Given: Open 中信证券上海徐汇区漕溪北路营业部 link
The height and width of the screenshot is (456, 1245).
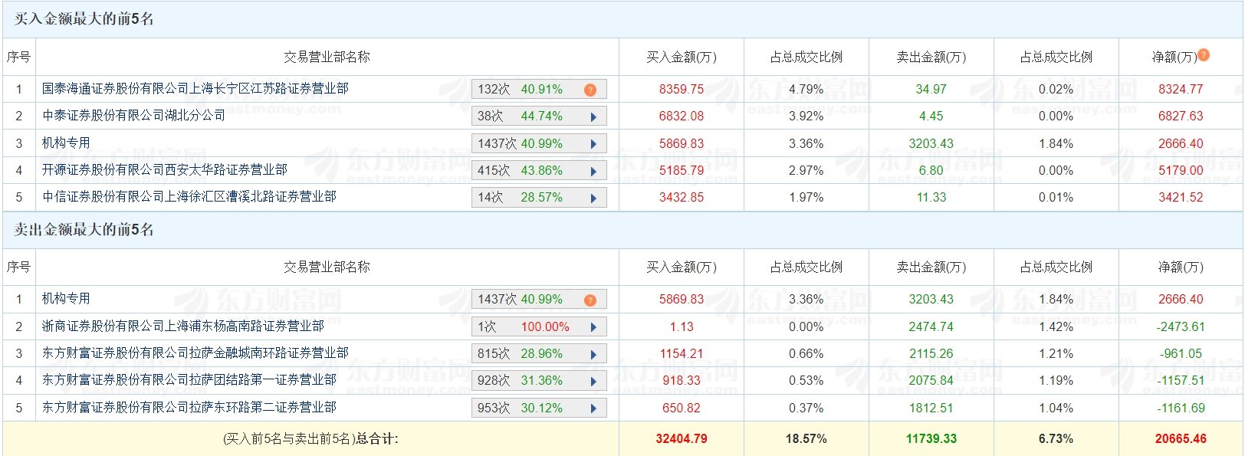Looking at the screenshot, I should [x=189, y=197].
